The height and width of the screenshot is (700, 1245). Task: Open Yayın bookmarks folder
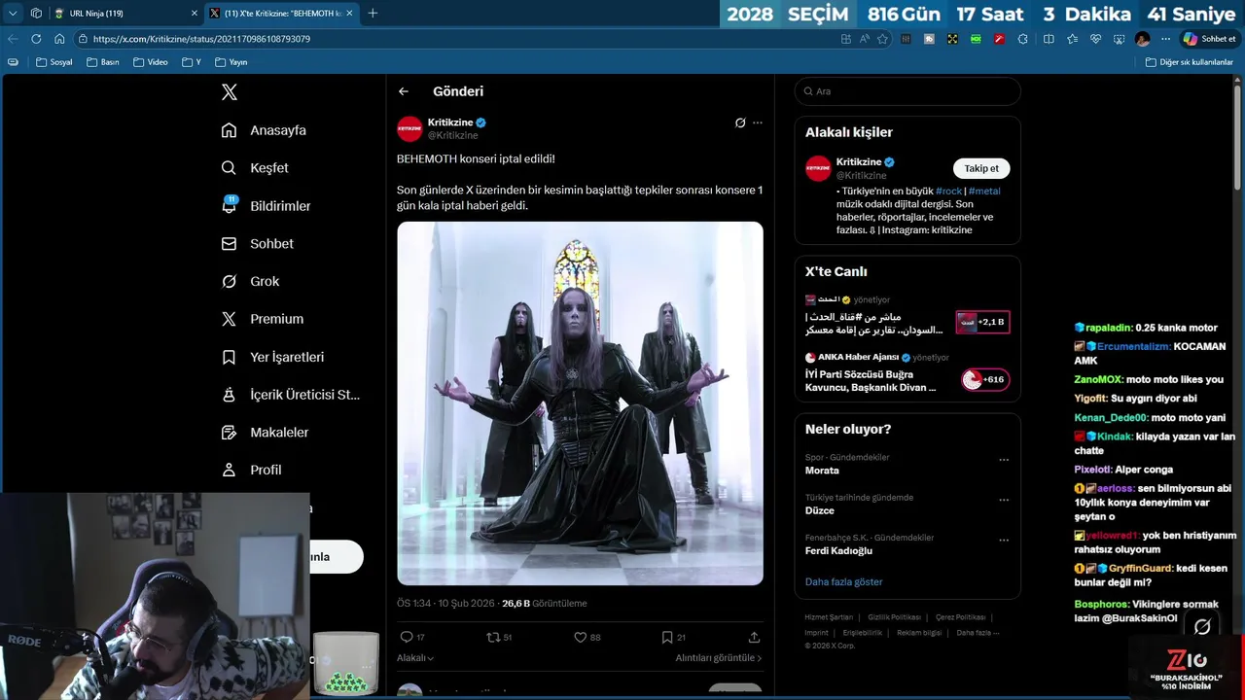(x=231, y=62)
